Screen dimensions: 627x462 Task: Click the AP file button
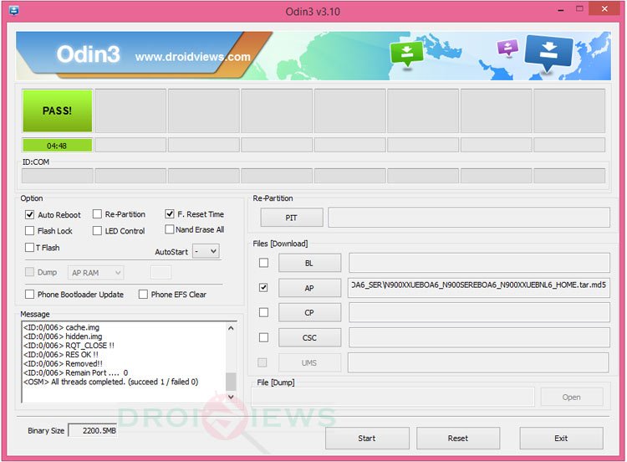309,288
